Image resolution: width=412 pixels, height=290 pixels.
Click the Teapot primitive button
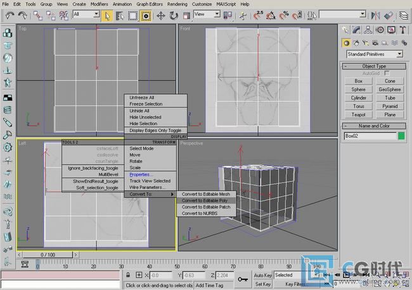(358, 114)
